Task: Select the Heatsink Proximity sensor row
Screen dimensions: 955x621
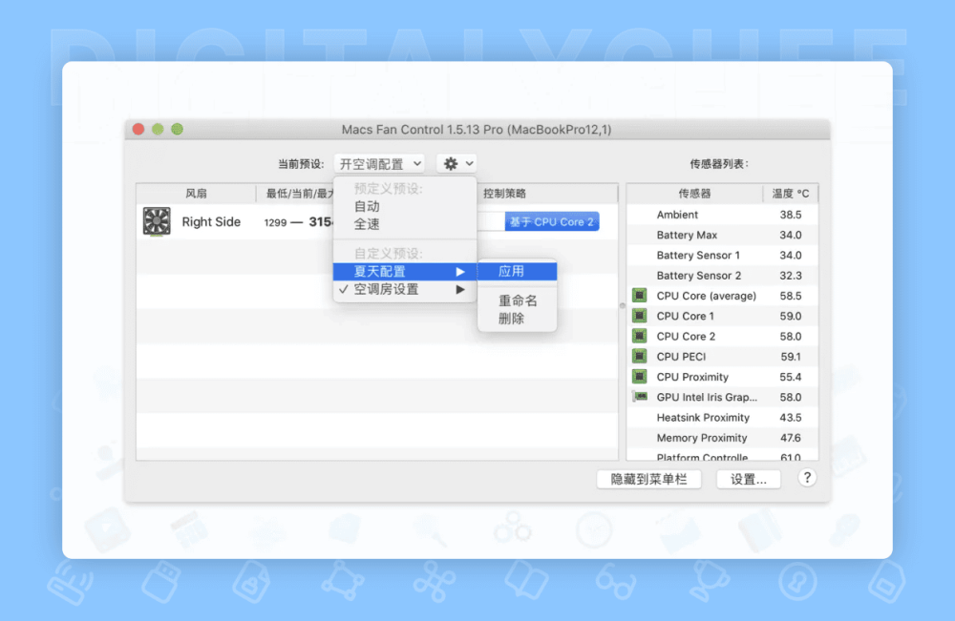Action: pos(722,417)
